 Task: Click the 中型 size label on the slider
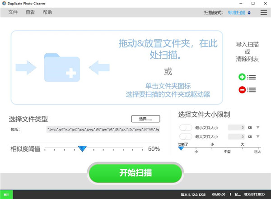(x=227, y=152)
